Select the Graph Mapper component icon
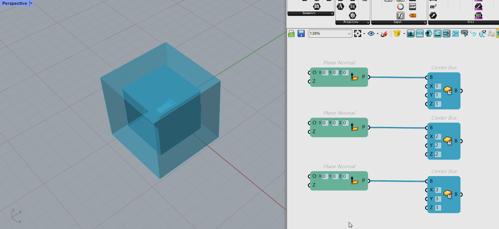 point(401,16)
